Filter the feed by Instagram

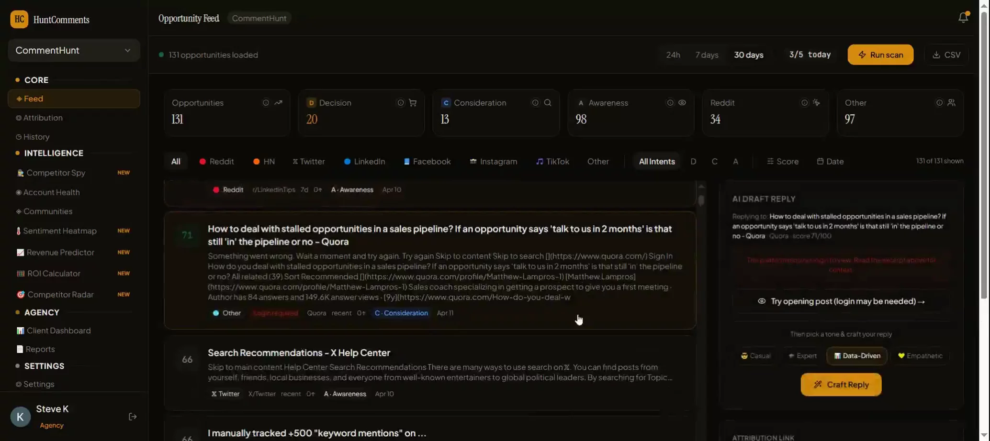pyautogui.click(x=493, y=162)
